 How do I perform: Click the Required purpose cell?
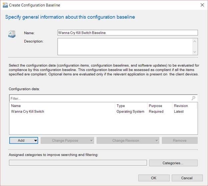[156, 112]
